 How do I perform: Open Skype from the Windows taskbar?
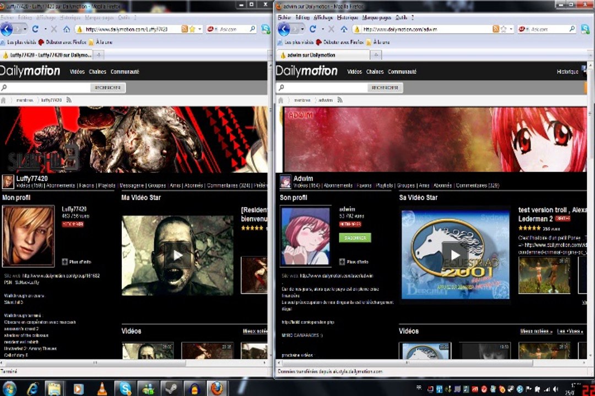pos(125,388)
